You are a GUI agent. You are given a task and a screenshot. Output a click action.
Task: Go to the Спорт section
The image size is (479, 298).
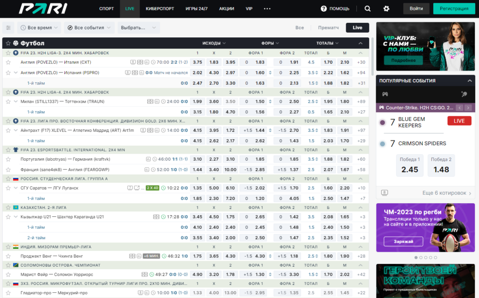click(x=106, y=8)
